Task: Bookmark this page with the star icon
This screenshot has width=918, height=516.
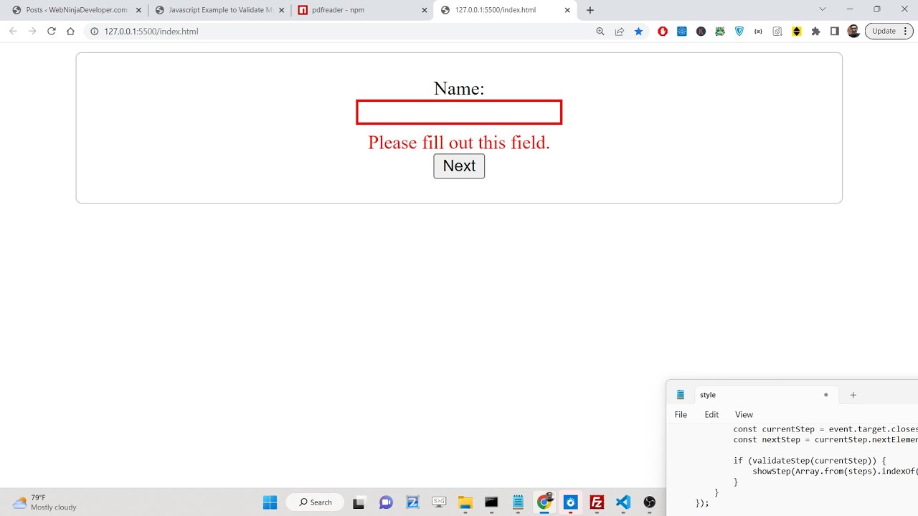Action: pos(638,32)
